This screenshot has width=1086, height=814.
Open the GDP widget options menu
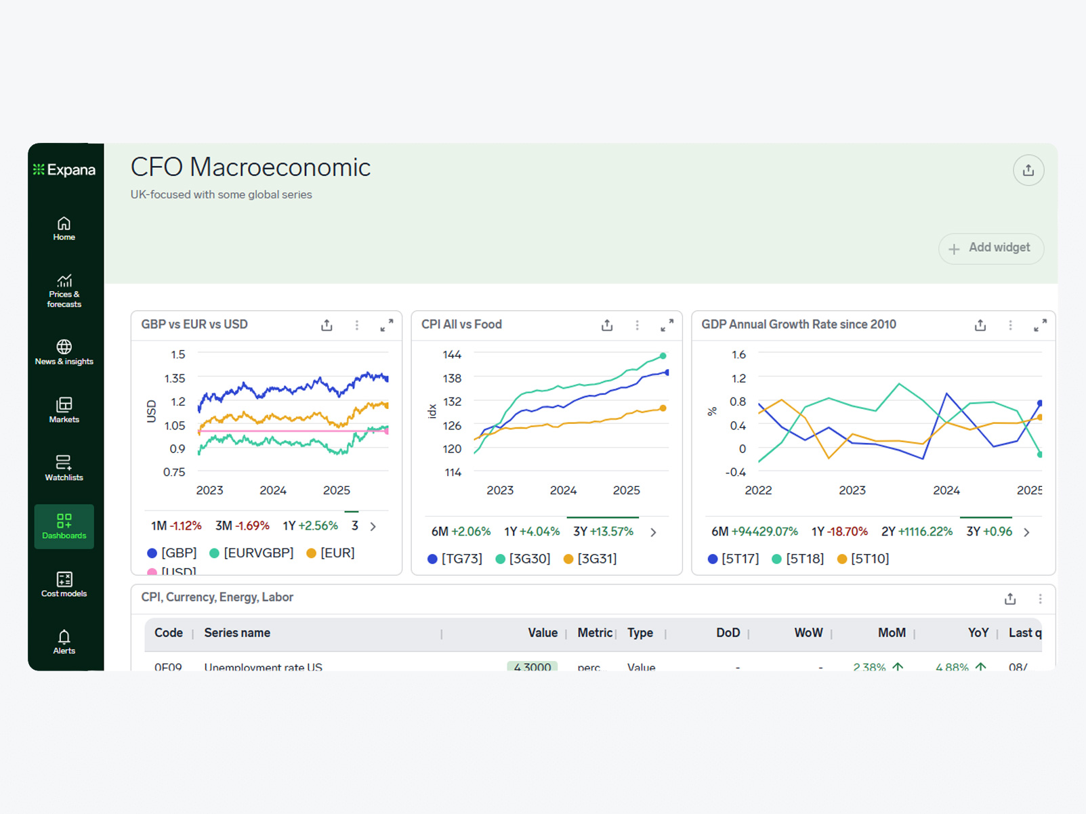coord(1010,325)
